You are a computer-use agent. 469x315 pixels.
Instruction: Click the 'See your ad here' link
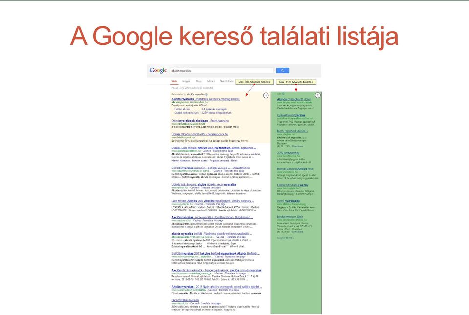[x=285, y=238]
